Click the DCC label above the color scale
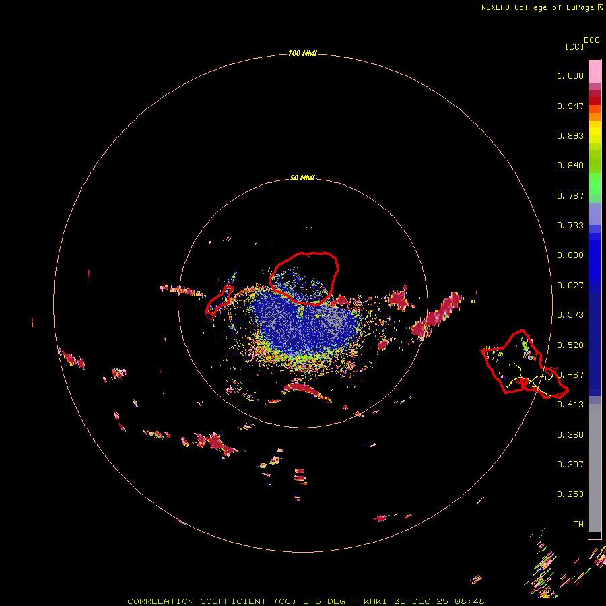606x606 pixels. pos(591,40)
